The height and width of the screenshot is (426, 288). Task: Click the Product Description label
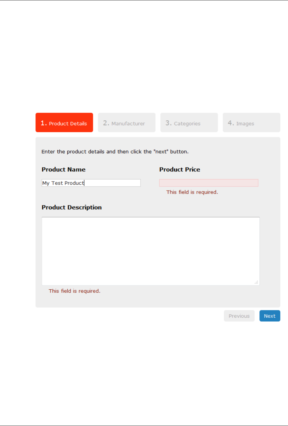tap(72, 207)
